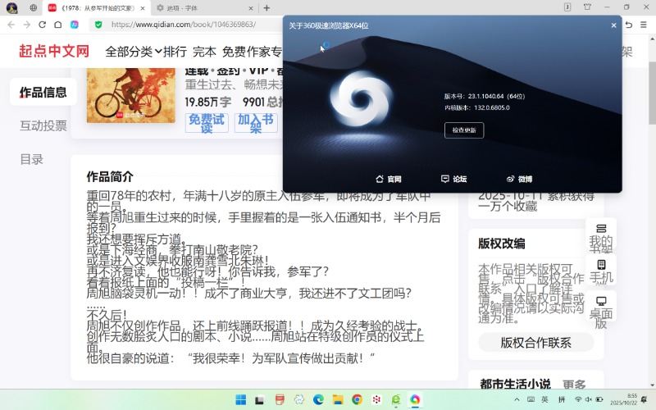Click the browser reload button
This screenshot has height=410, width=656.
[43, 25]
